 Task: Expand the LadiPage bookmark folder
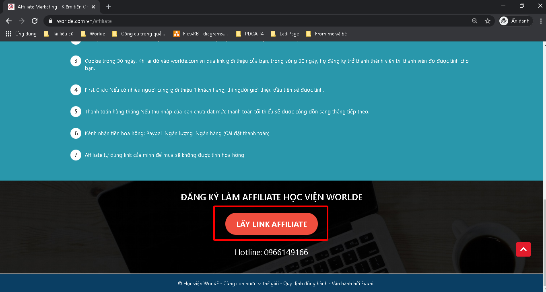[x=285, y=34]
